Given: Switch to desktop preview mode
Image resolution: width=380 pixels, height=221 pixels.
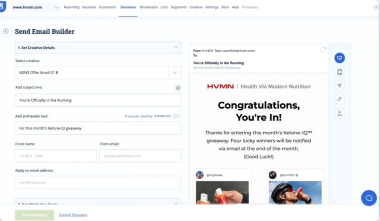Looking at the screenshot, I should [339, 58].
